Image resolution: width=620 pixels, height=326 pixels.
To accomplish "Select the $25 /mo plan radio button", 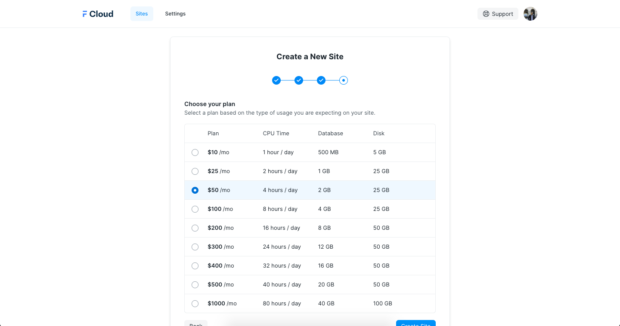I will (195, 171).
